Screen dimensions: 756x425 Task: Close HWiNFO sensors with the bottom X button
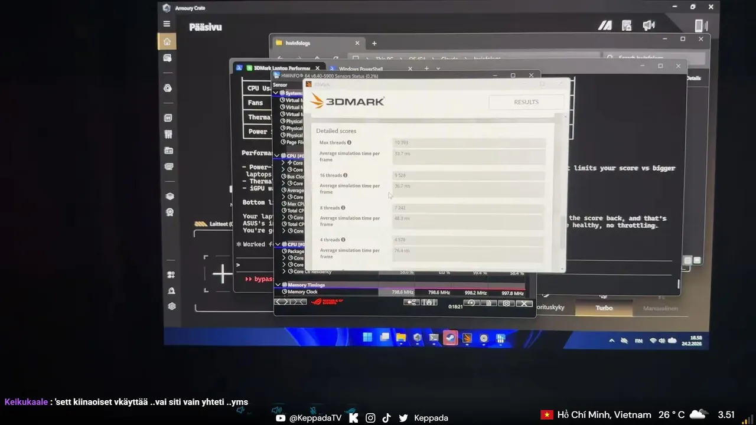[x=524, y=303]
